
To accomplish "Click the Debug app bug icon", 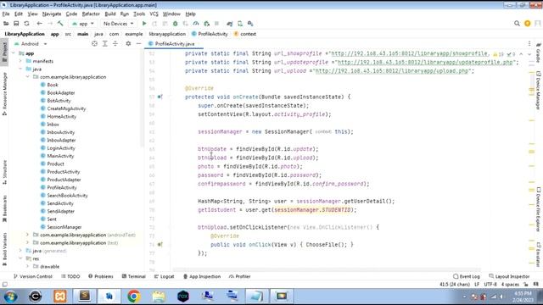I will 176,24.
